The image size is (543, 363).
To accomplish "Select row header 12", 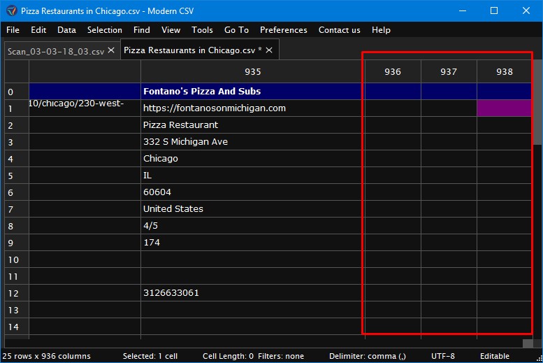I will point(17,293).
